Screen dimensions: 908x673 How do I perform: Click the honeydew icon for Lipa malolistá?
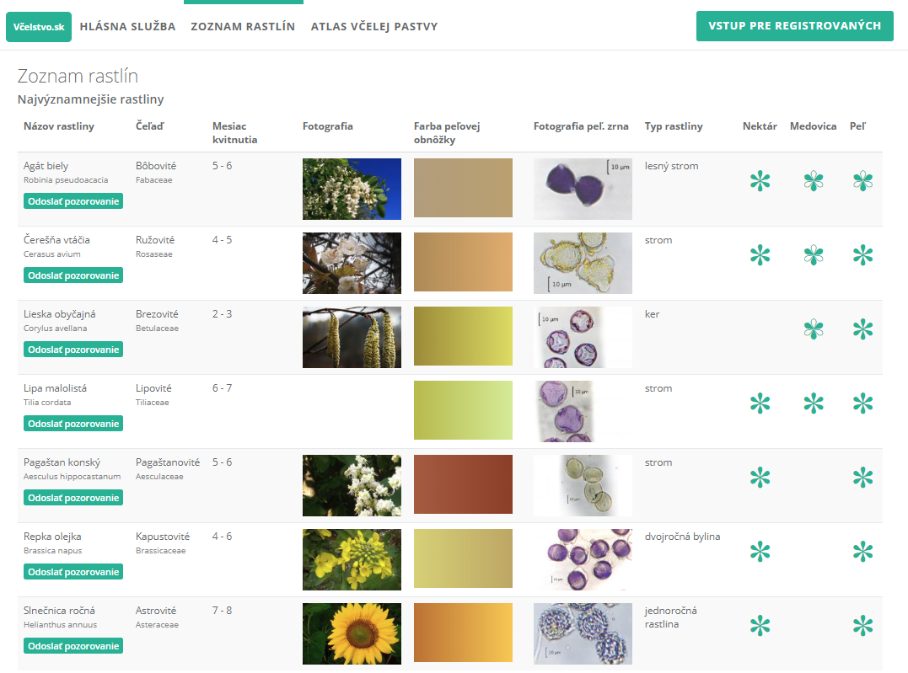[813, 403]
